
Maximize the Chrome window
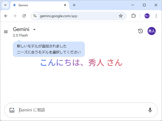(x=144, y=5)
